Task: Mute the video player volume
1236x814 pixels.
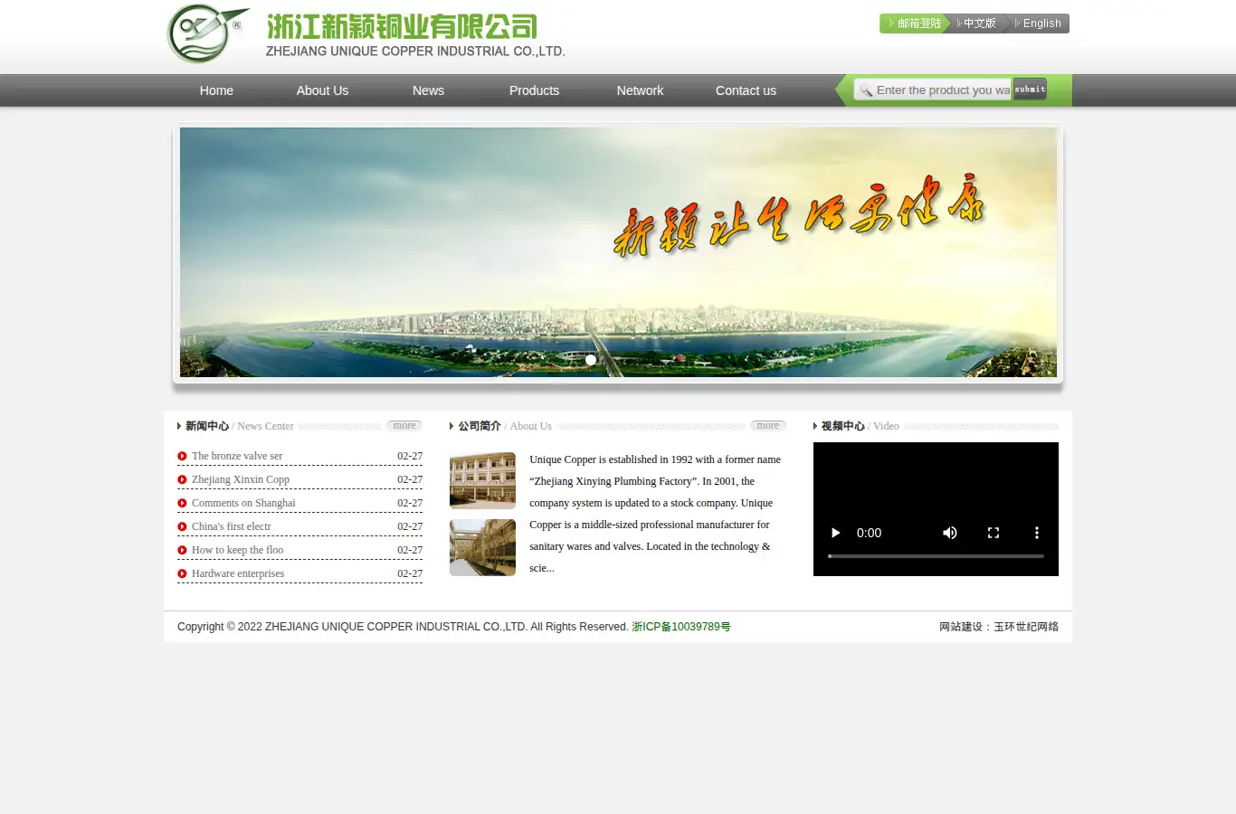Action: point(950,533)
